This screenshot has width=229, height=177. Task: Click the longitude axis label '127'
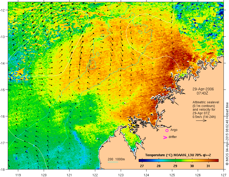pyautogui.click(x=224, y=175)
